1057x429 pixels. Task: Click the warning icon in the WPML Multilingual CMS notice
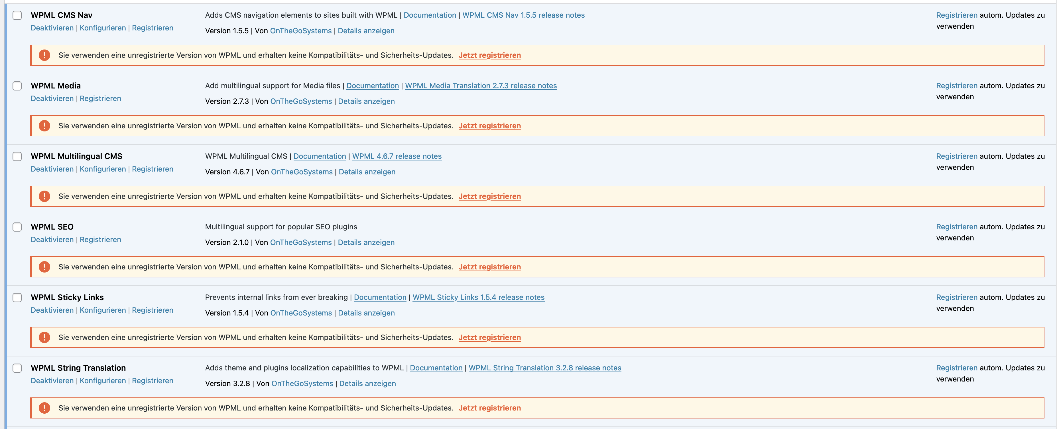click(44, 197)
